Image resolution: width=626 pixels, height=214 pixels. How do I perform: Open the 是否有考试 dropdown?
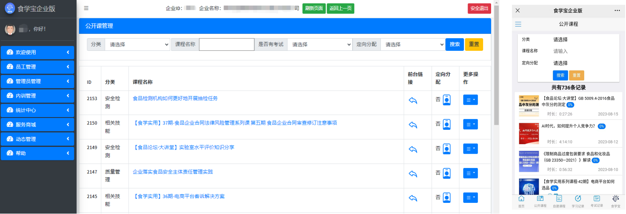click(x=320, y=44)
